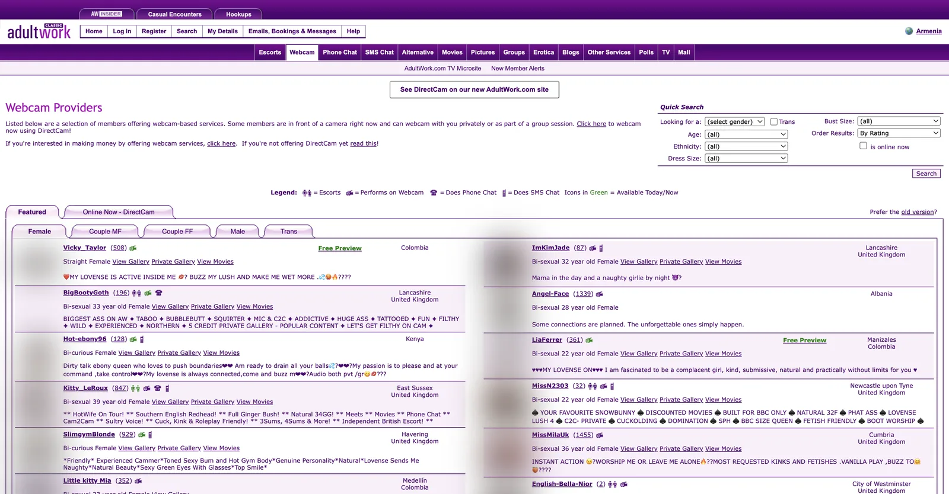
Task: Click webcam icon beside English-Bella-Nior
Action: click(x=624, y=485)
